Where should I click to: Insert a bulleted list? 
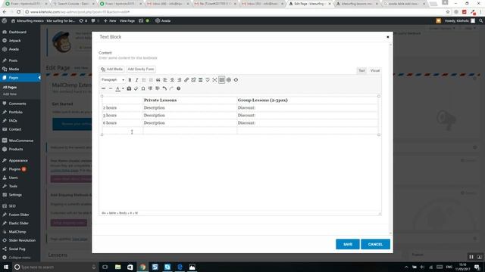coord(144,80)
